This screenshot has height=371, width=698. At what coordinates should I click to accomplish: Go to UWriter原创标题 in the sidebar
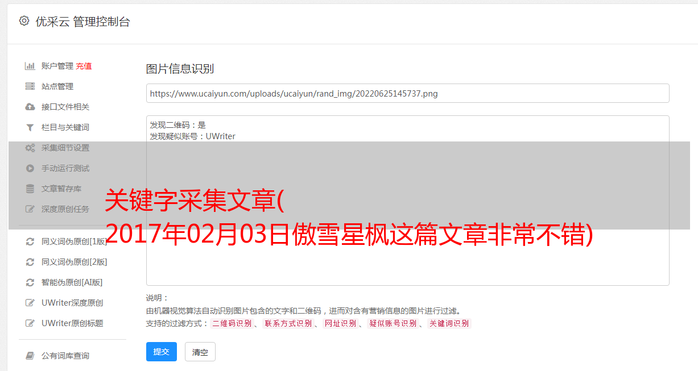[x=72, y=323]
